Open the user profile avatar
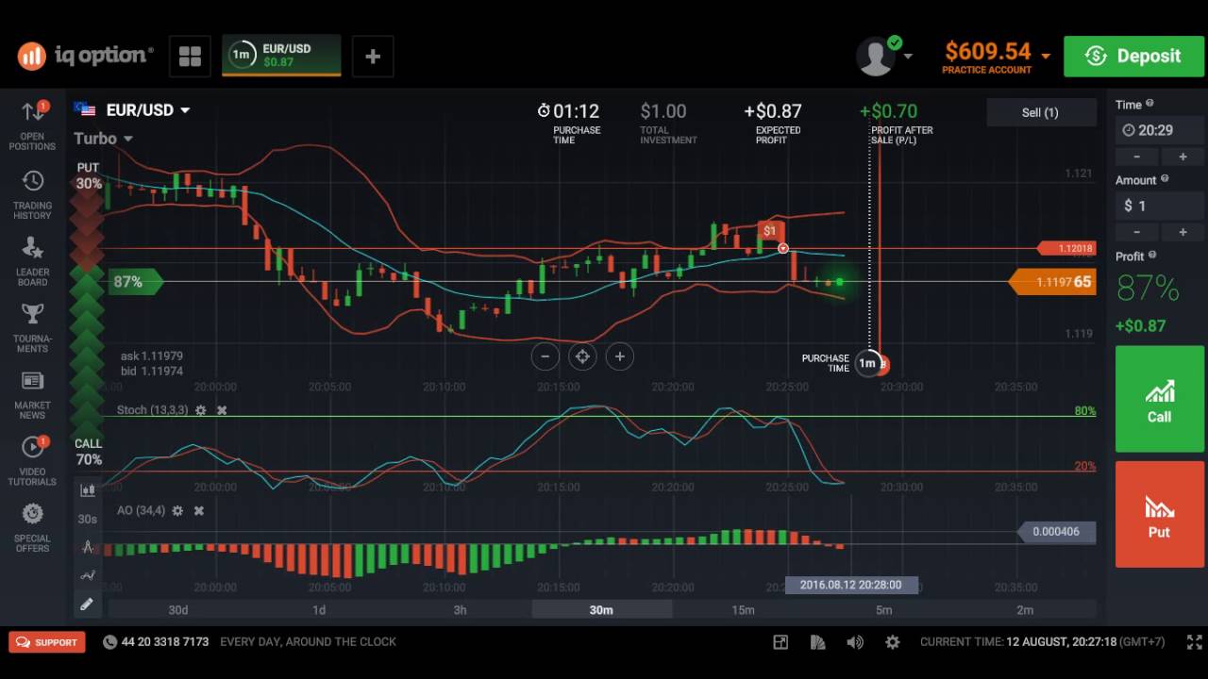 875,57
